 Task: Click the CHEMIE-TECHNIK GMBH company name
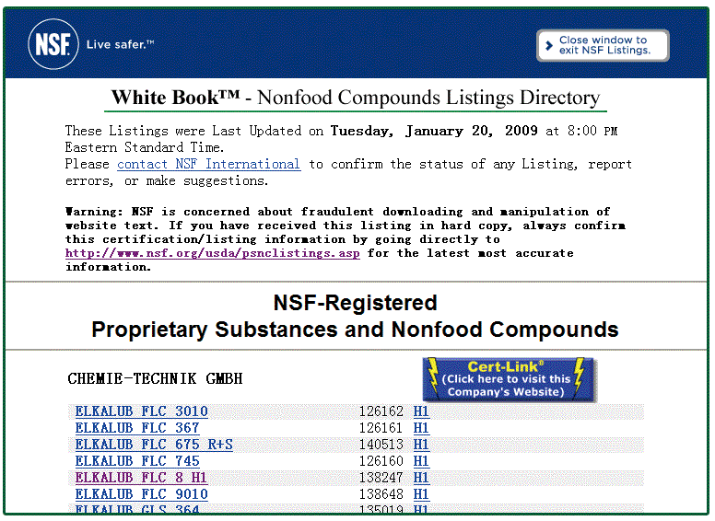click(155, 378)
